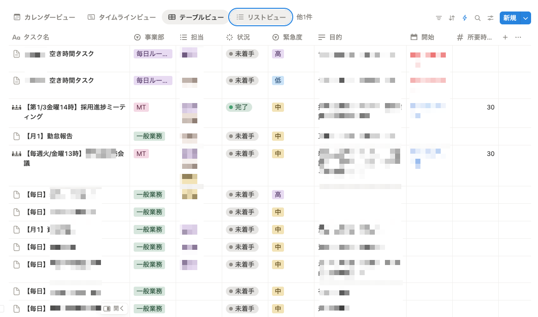
Task: Open the automations lightning bolt icon
Action: pos(465,18)
